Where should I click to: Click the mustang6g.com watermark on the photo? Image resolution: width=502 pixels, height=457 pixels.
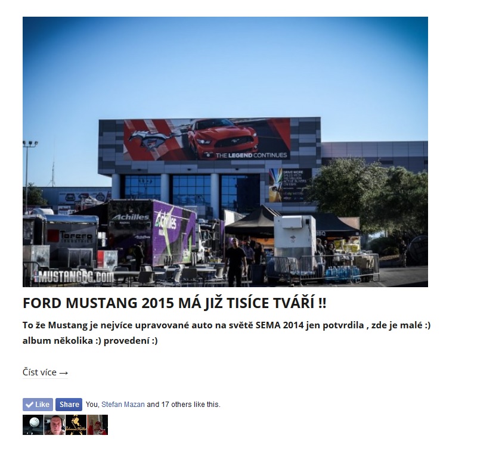75,276
